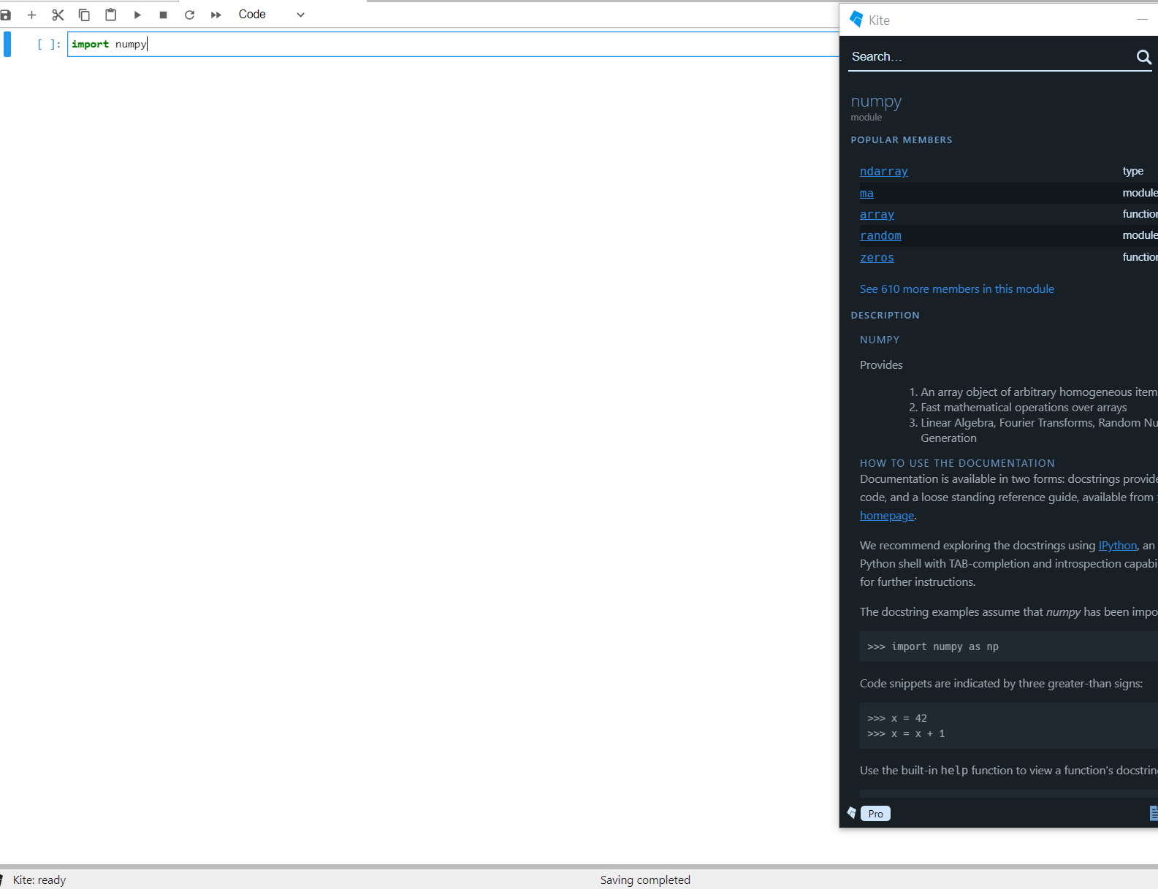Image resolution: width=1158 pixels, height=889 pixels.
Task: Paste cell from the clipboard icon
Action: click(110, 15)
